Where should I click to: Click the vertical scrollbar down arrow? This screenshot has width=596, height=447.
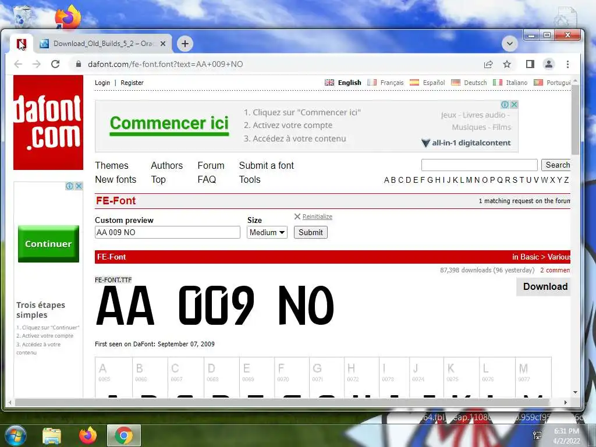tap(575, 392)
